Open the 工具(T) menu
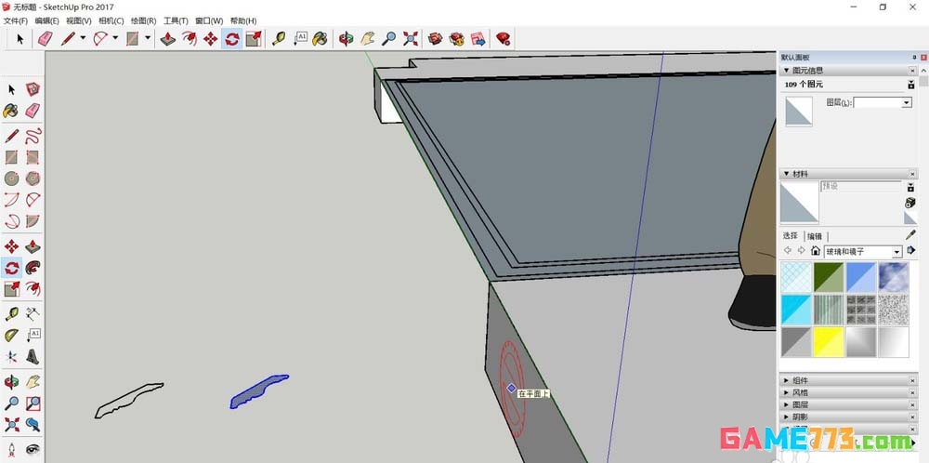929x463 pixels. tap(176, 20)
